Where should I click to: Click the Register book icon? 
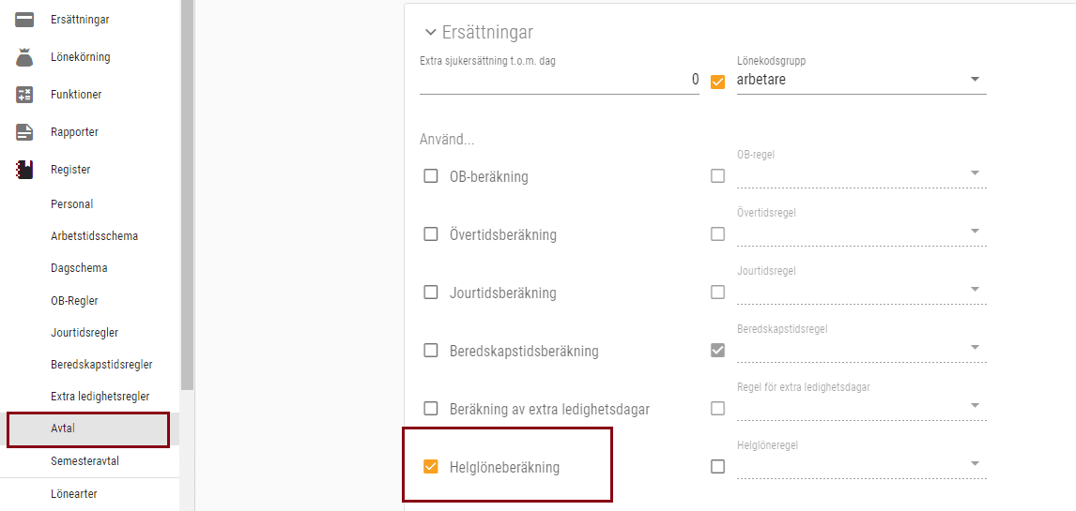click(24, 170)
